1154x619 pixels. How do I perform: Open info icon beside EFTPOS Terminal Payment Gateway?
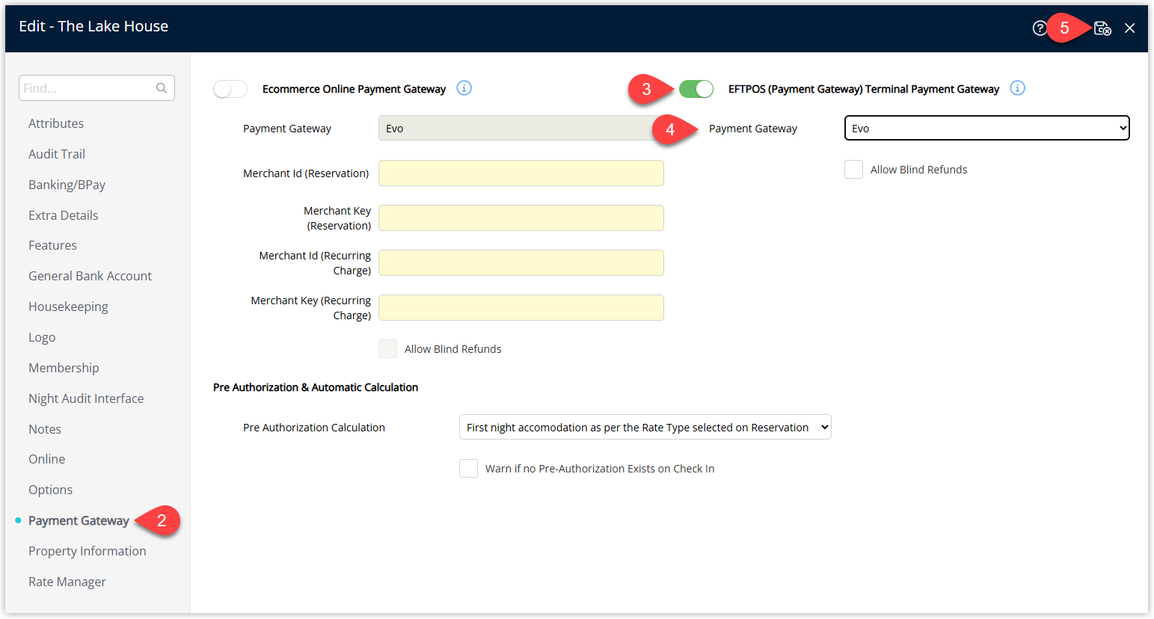tap(1017, 88)
